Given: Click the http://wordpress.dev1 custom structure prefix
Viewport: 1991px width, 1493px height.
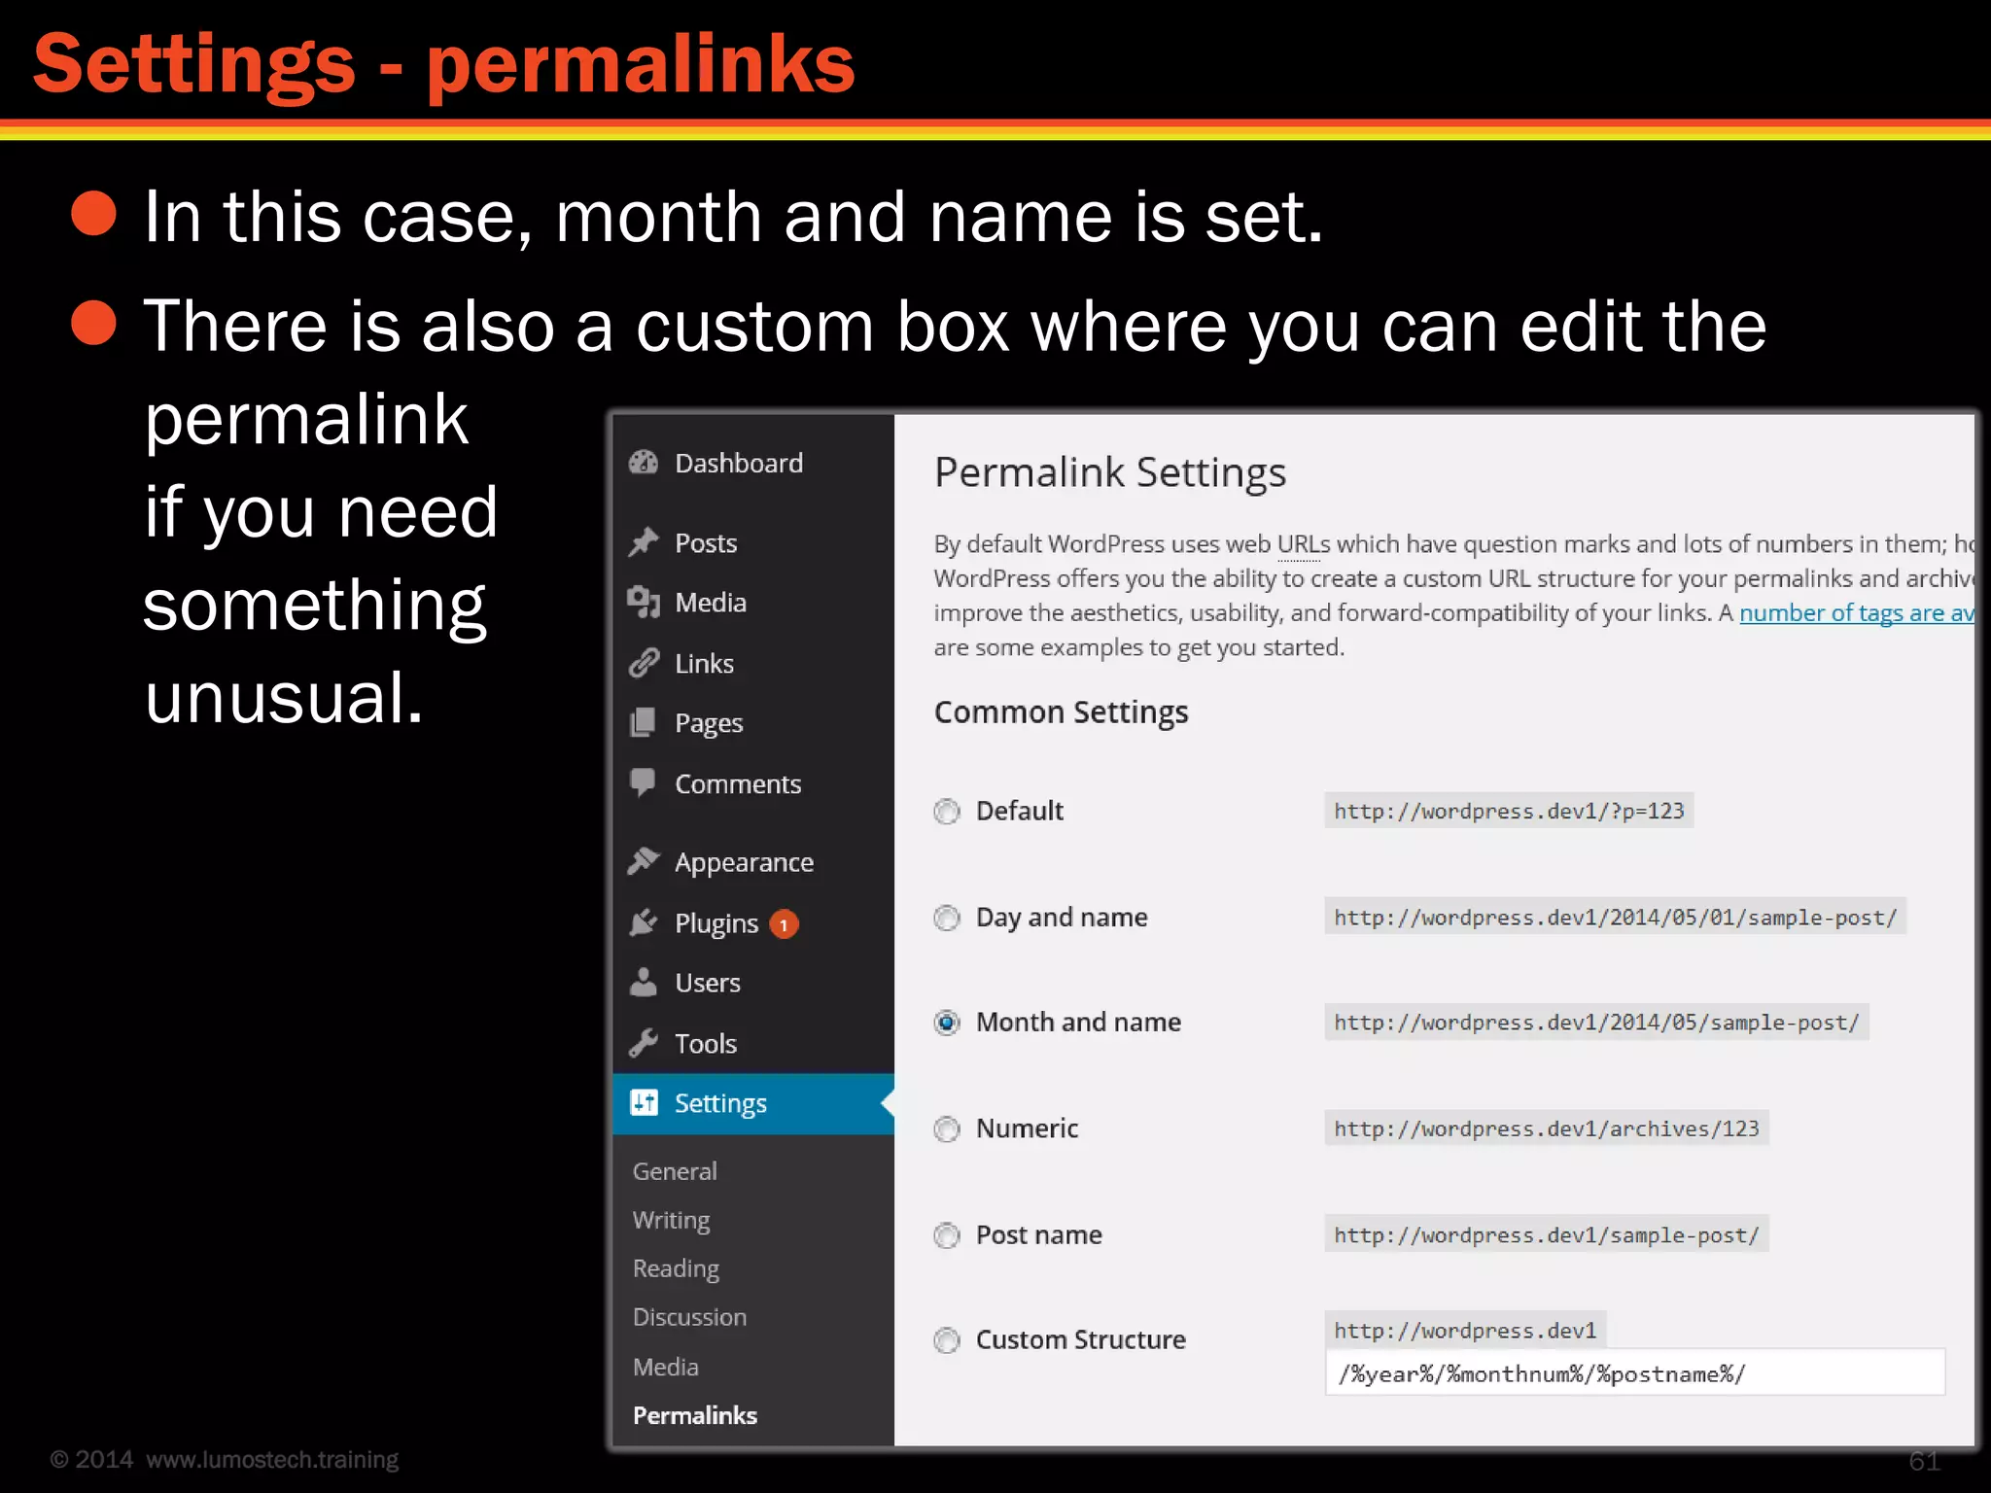Looking at the screenshot, I should pos(1465,1330).
